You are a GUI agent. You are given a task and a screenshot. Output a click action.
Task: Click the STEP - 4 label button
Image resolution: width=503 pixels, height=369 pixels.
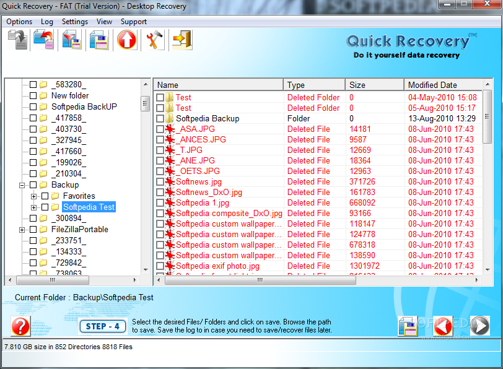tap(103, 326)
